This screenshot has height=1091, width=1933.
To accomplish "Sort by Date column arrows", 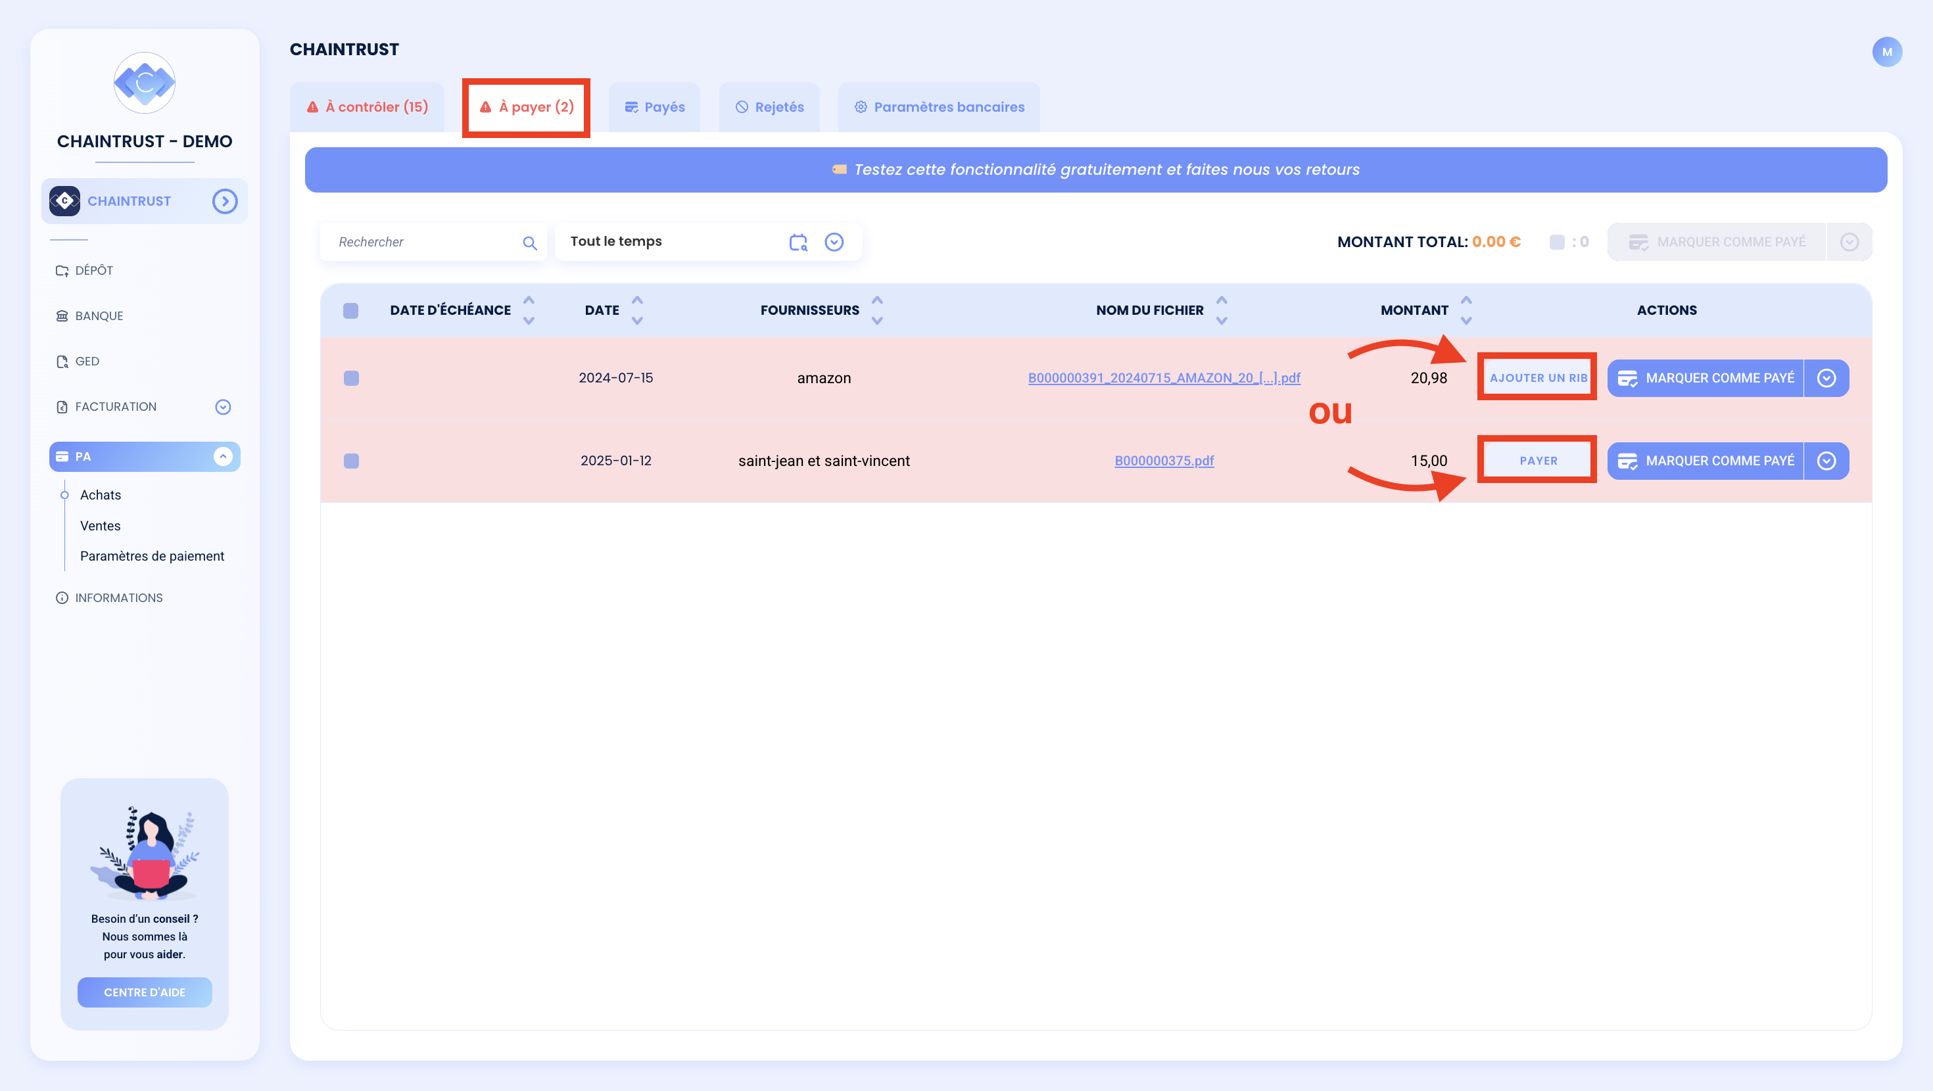I will pyautogui.click(x=637, y=310).
